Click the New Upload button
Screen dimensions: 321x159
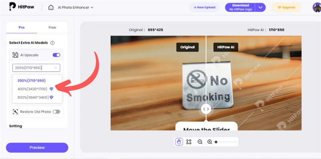204,7
